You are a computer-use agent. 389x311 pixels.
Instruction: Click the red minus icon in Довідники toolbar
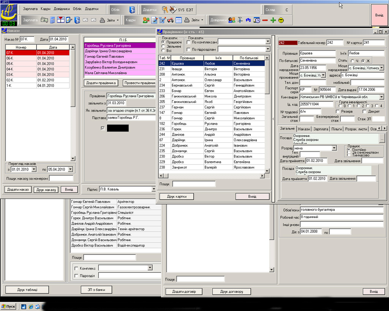265,20
